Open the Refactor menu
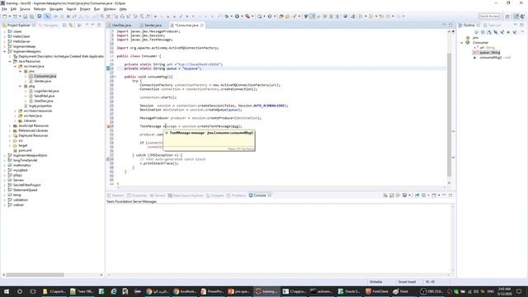528x297 pixels. (40, 9)
